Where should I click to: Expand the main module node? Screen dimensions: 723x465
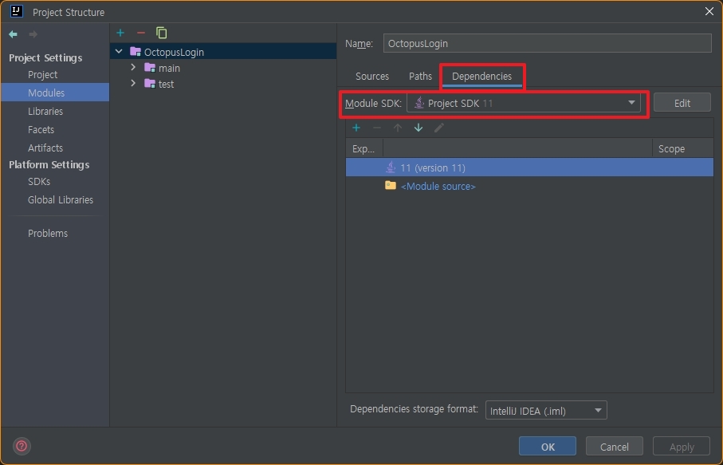click(133, 67)
